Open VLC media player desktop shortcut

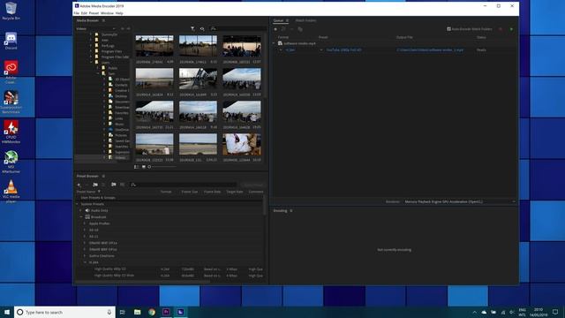pyautogui.click(x=11, y=191)
